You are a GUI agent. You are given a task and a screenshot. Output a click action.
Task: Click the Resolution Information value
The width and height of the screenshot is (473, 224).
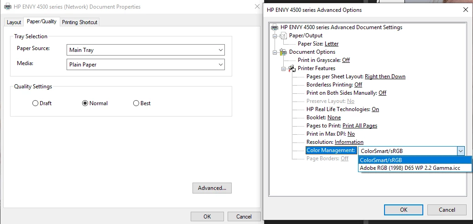tap(349, 142)
